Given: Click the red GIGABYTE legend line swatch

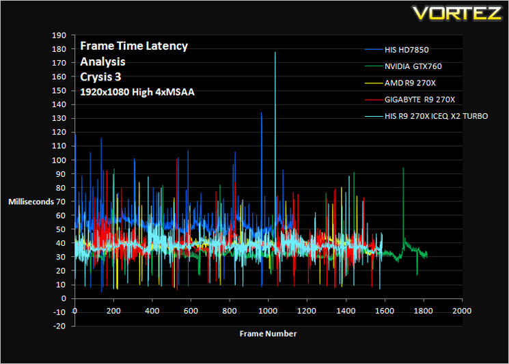Looking at the screenshot, I should 374,100.
